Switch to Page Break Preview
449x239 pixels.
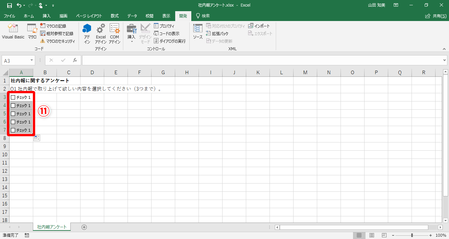point(384,235)
